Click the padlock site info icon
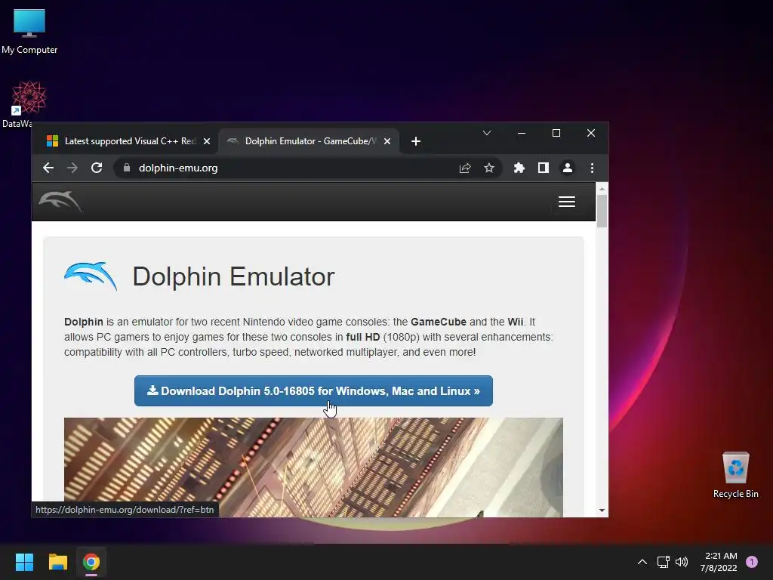The height and width of the screenshot is (580, 773). [127, 168]
